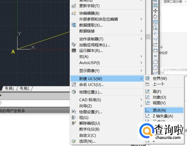187x146 pixels.
Task: Click the geographic location globe icon
Action: click(x=74, y=92)
